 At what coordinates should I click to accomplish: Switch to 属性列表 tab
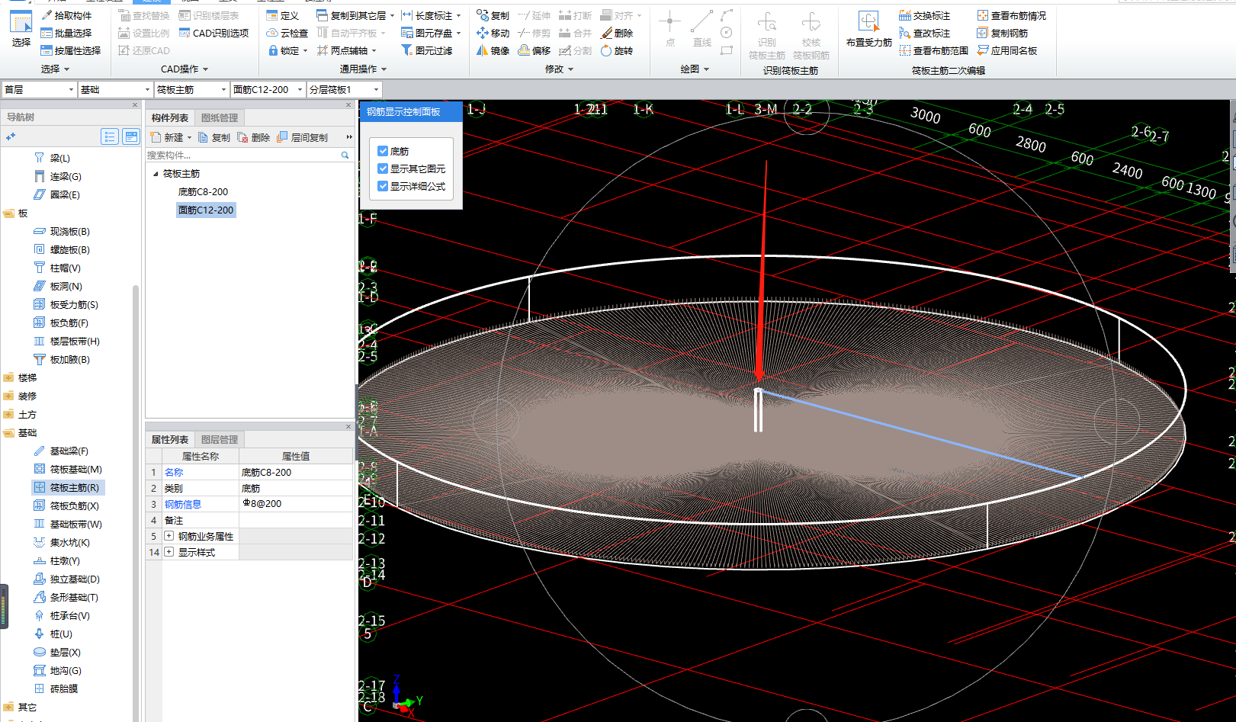[x=169, y=439]
